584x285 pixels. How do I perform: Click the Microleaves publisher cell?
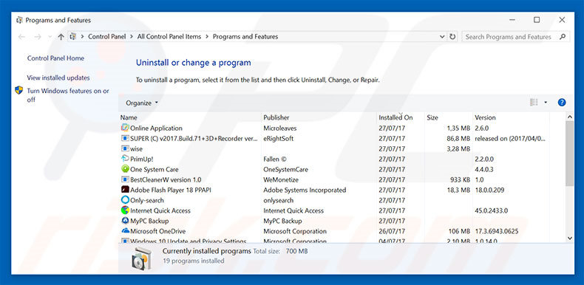click(280, 128)
